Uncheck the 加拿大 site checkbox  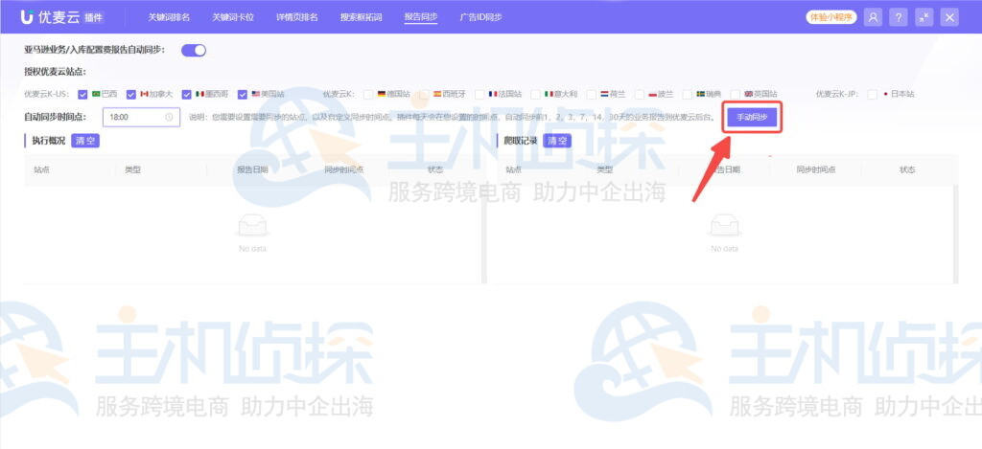[x=130, y=95]
